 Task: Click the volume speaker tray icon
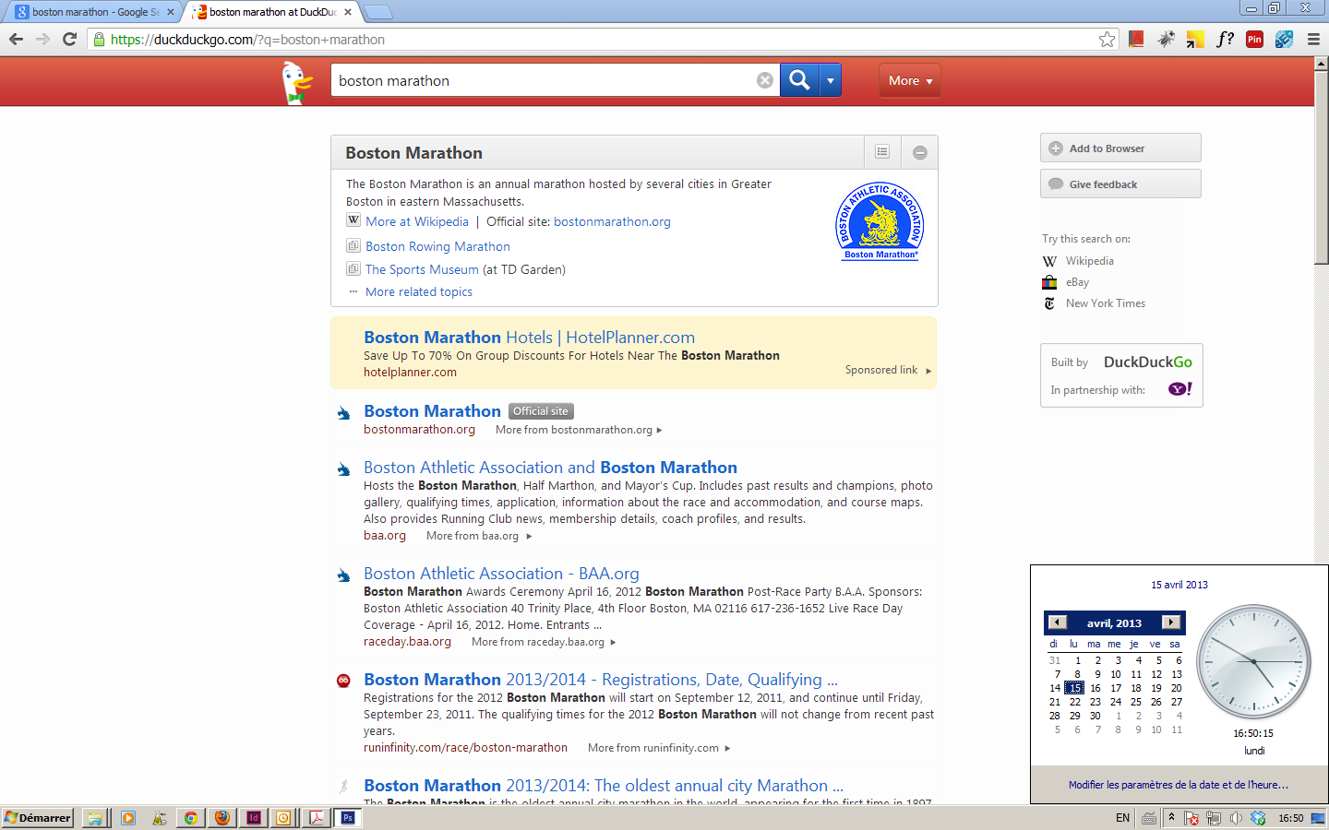1235,818
